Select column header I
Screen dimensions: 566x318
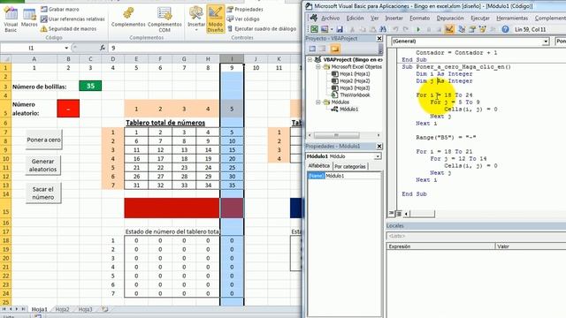click(x=232, y=59)
